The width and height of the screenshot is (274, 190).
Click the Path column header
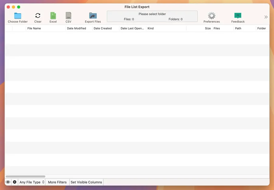click(x=238, y=28)
